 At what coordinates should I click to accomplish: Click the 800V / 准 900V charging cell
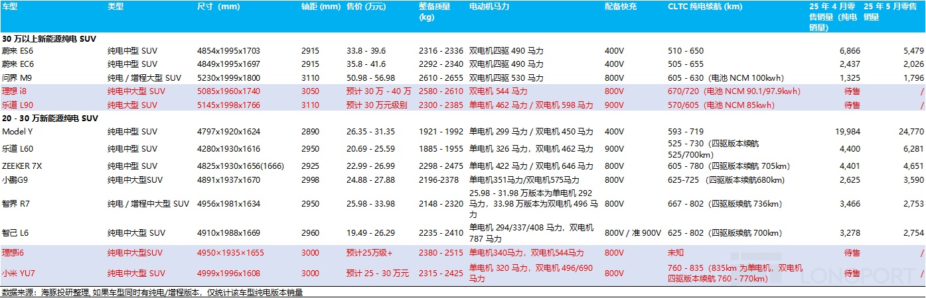(633, 233)
